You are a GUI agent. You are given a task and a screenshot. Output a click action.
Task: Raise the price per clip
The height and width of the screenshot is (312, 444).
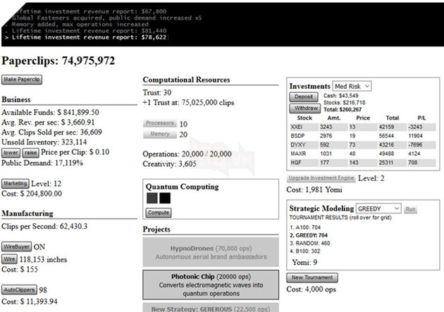pyautogui.click(x=30, y=152)
